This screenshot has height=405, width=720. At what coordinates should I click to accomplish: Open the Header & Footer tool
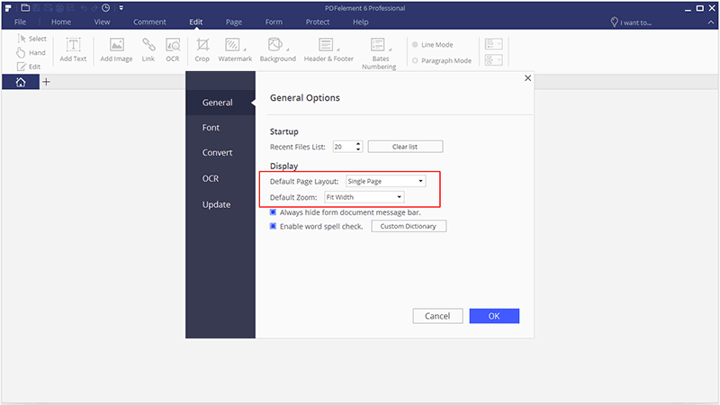[328, 49]
